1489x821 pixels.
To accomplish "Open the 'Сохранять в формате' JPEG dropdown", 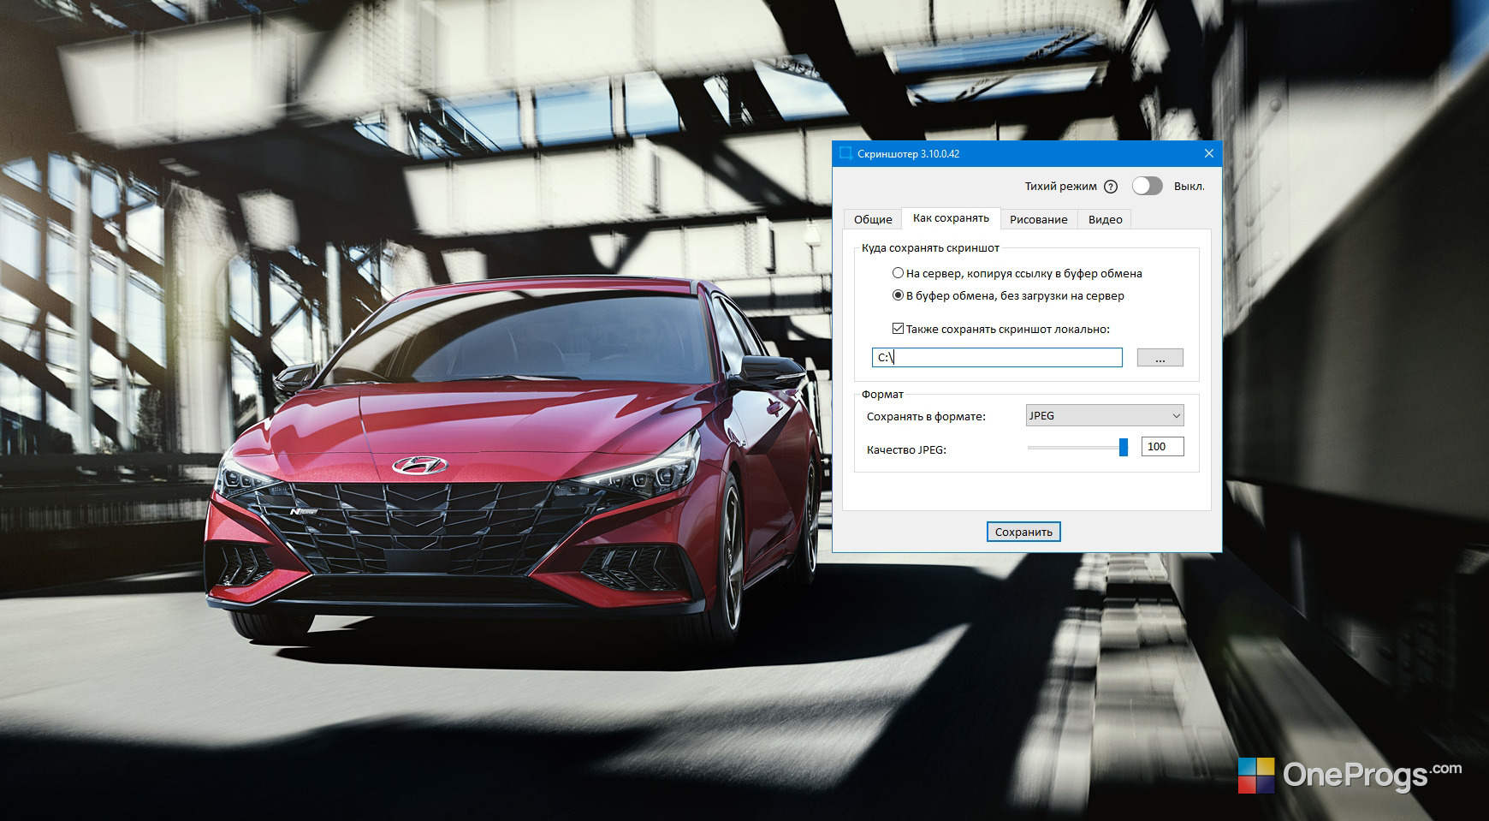I will point(1105,415).
